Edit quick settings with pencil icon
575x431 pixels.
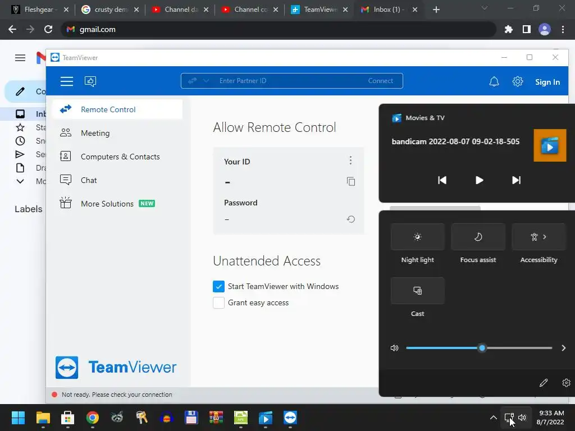pos(544,383)
